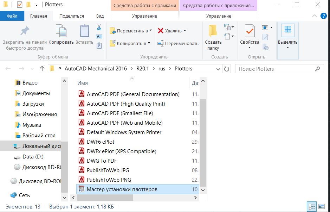Expand the address bar history dropdown
Image resolution: width=330 pixels, height=212 pixels.
pos(218,69)
